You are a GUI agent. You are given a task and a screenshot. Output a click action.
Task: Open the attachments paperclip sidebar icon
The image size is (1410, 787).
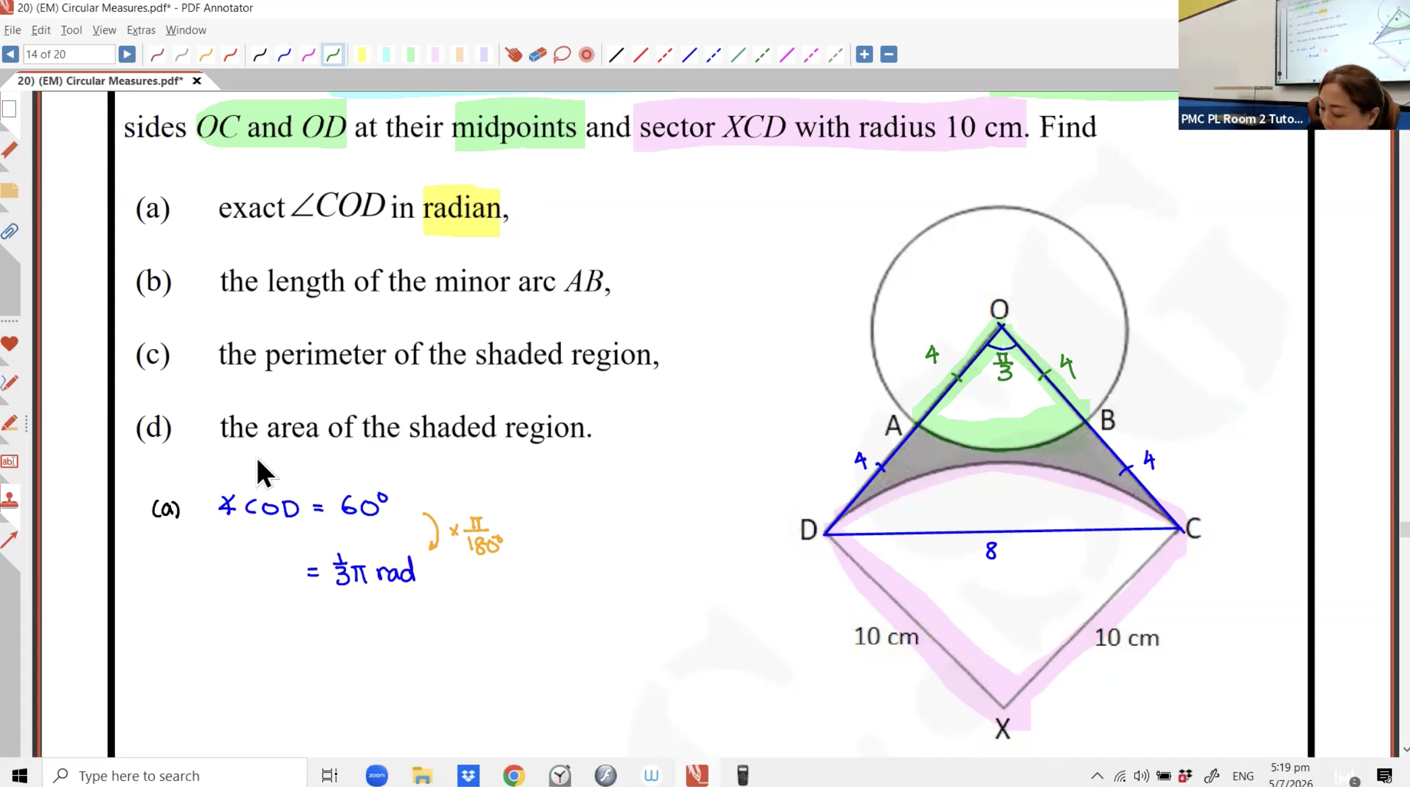(10, 231)
